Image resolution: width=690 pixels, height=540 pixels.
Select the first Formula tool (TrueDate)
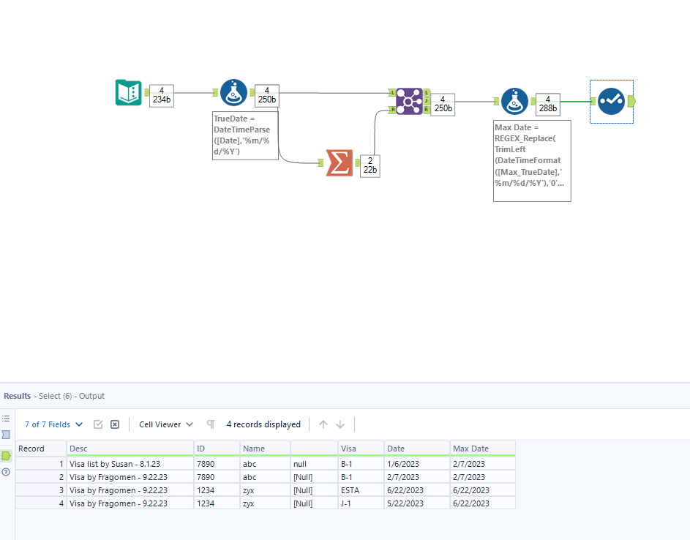pos(233,92)
